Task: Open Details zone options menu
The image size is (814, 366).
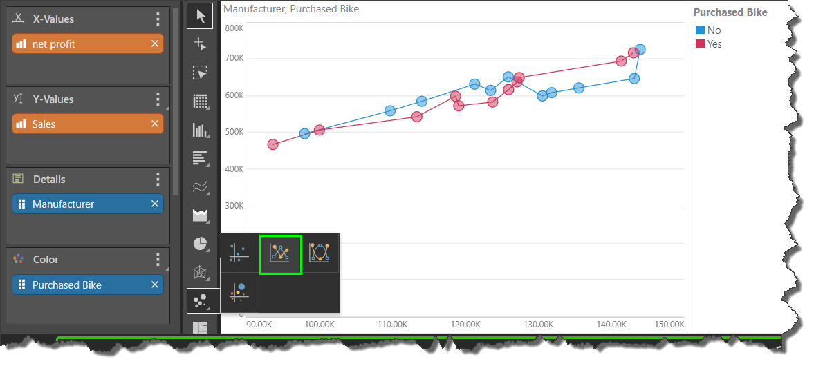Action: click(158, 180)
